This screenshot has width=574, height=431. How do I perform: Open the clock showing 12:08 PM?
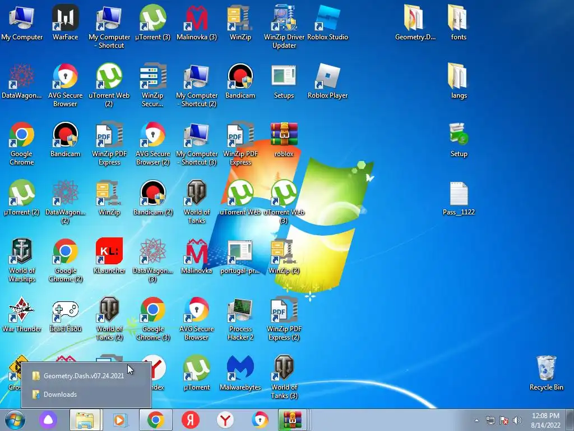545,420
